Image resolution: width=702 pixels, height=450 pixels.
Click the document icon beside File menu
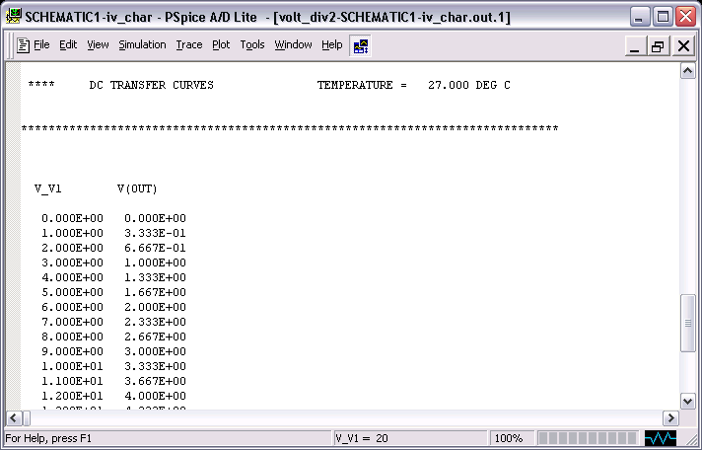click(x=23, y=45)
